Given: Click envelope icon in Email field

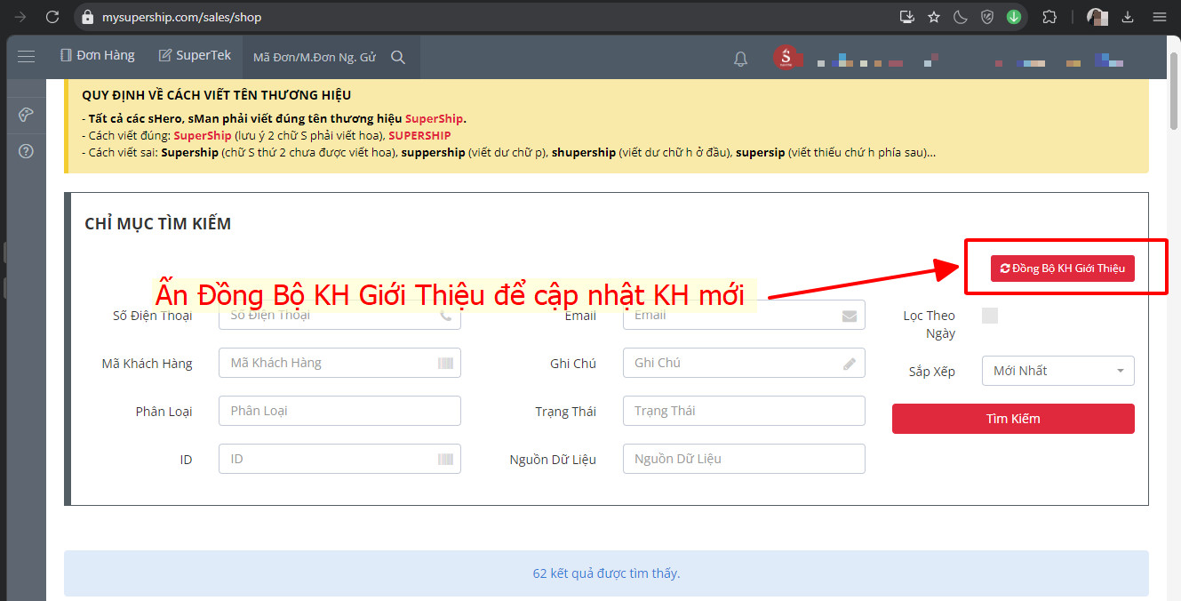Looking at the screenshot, I should (x=850, y=316).
